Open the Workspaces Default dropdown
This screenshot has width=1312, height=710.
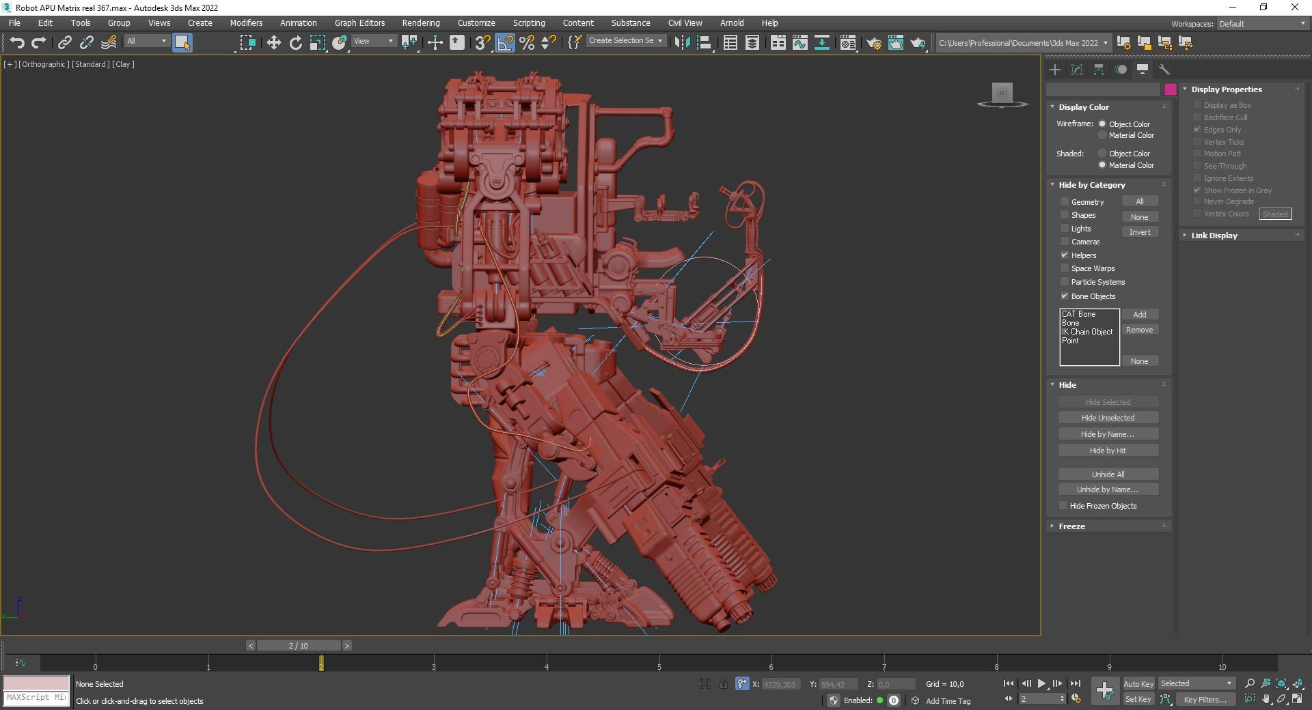1261,24
